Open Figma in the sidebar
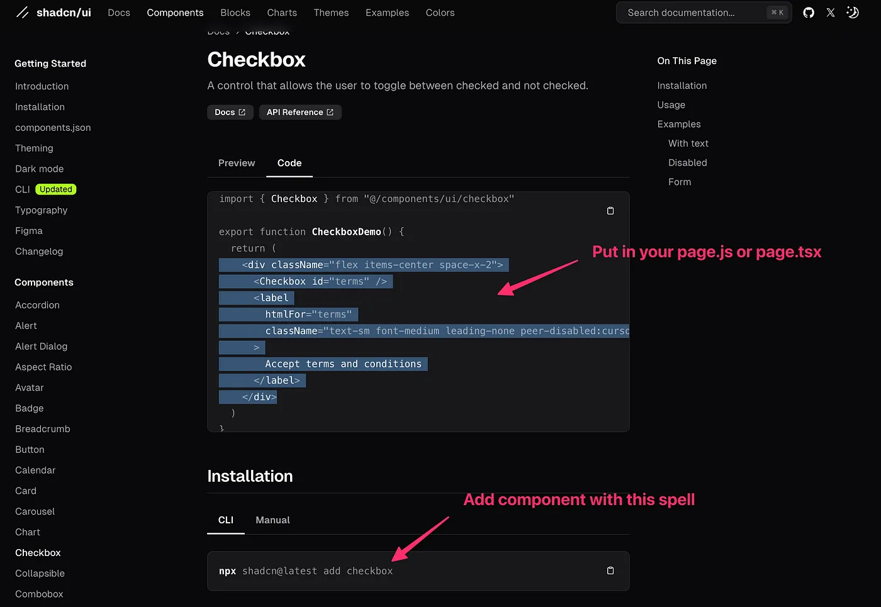This screenshot has width=881, height=607. click(29, 231)
